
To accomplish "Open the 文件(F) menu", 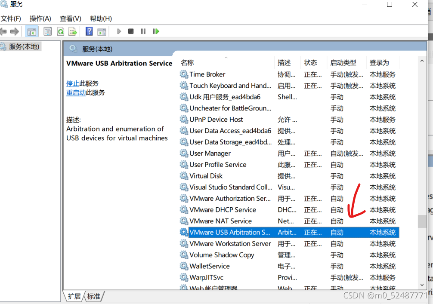I will click(11, 18).
